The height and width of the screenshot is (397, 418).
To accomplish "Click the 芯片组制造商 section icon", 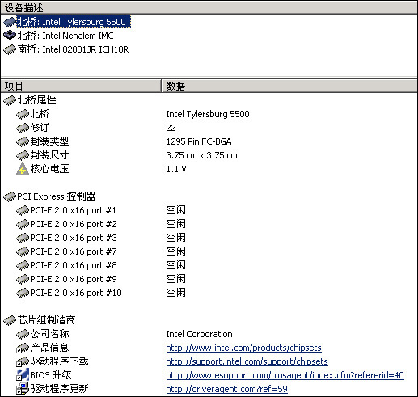I will (x=10, y=320).
